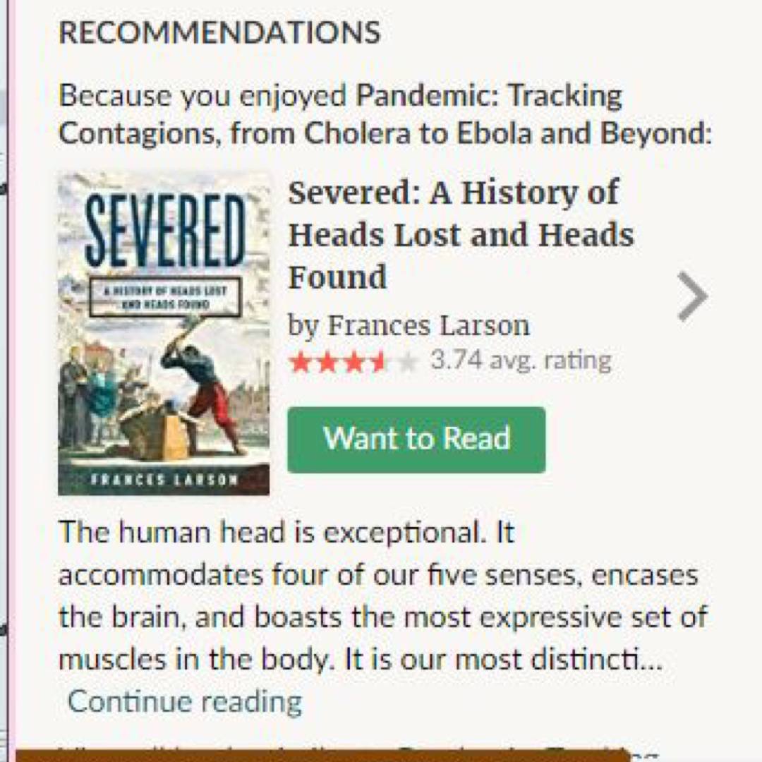Click the 'Because you enjoyed' intro text
Screen dimensions: 762x762
pos(202,96)
